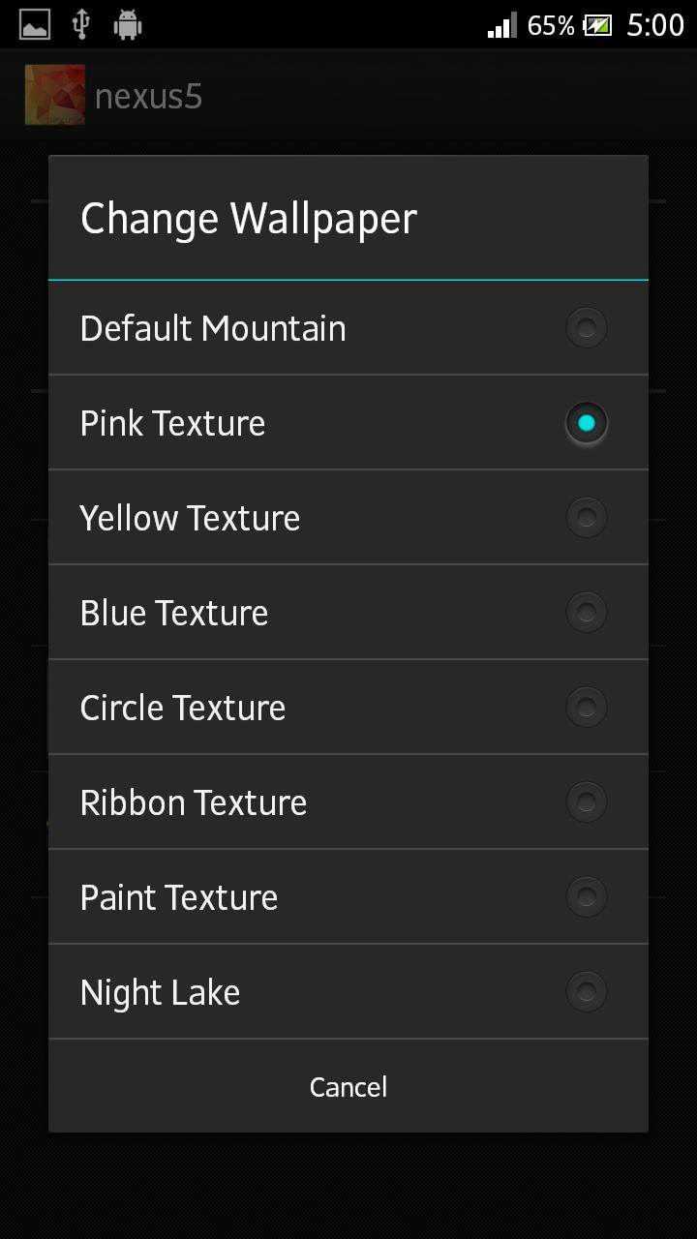Select the Ribbon Texture radio button
Screen dimensions: 697x1239
pos(586,802)
